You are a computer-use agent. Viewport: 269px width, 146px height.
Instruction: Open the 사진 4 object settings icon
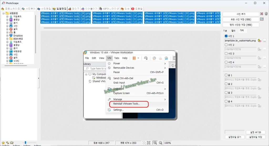(260, 67)
